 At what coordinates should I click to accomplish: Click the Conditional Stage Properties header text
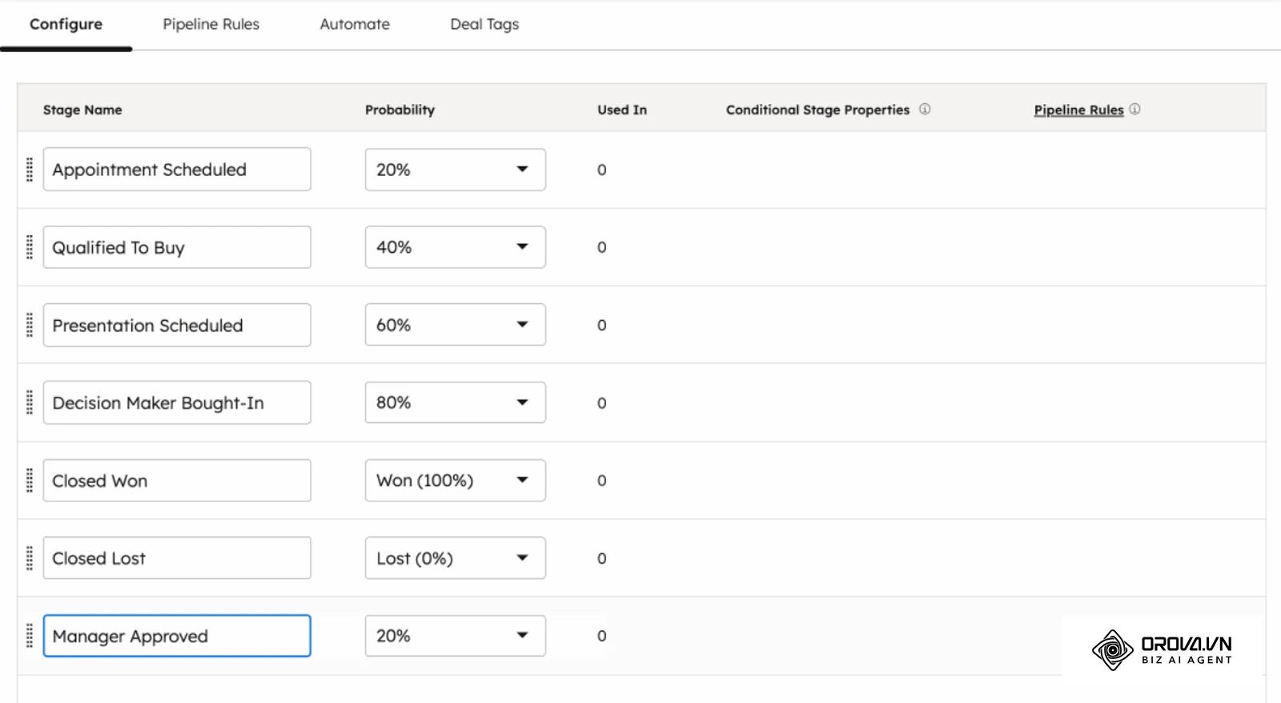pos(817,110)
